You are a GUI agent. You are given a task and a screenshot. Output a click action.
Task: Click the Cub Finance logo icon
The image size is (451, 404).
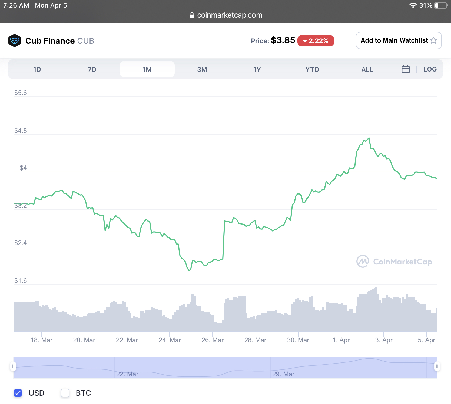click(x=15, y=40)
